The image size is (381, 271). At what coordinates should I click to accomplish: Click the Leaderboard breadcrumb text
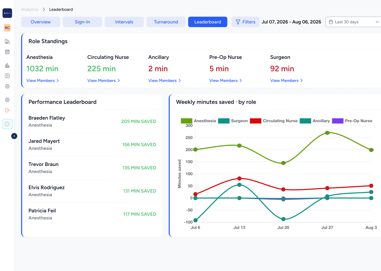pyautogui.click(x=61, y=9)
